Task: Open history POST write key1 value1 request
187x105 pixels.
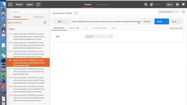Action: (28, 98)
